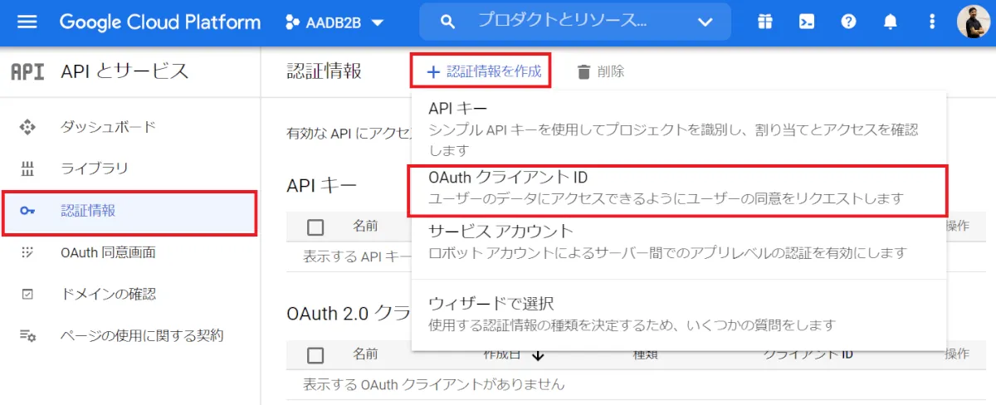Click the ページの使用に関する契約 settings icon
The image size is (996, 405).
[x=27, y=336]
